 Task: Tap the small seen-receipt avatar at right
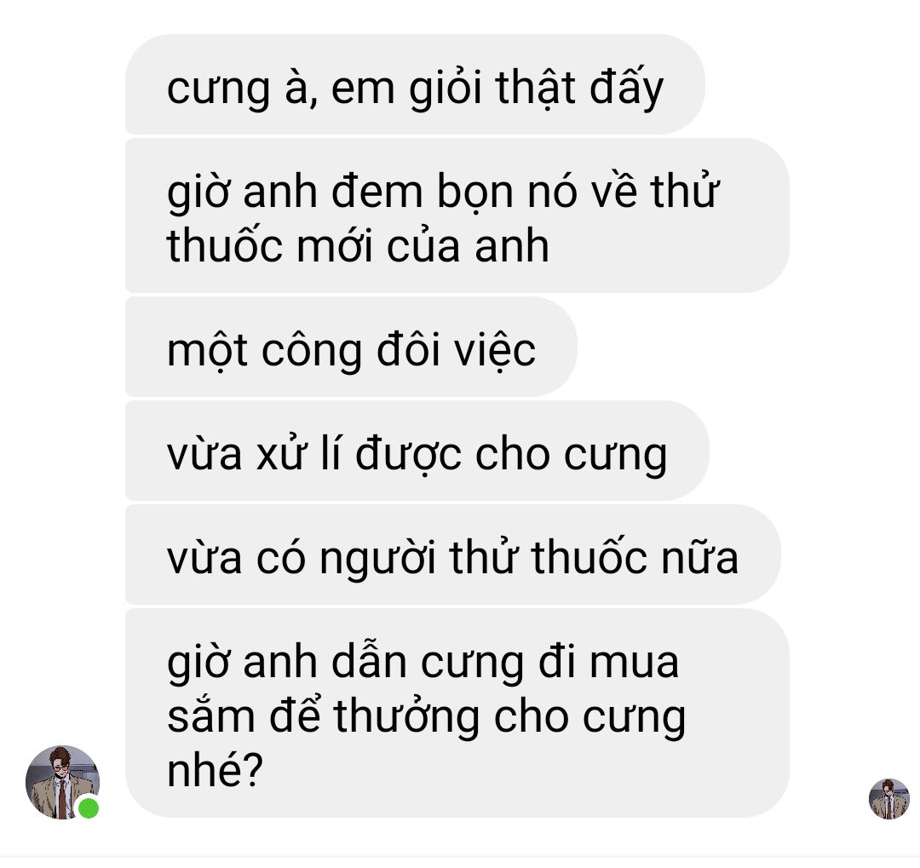pos(888,799)
